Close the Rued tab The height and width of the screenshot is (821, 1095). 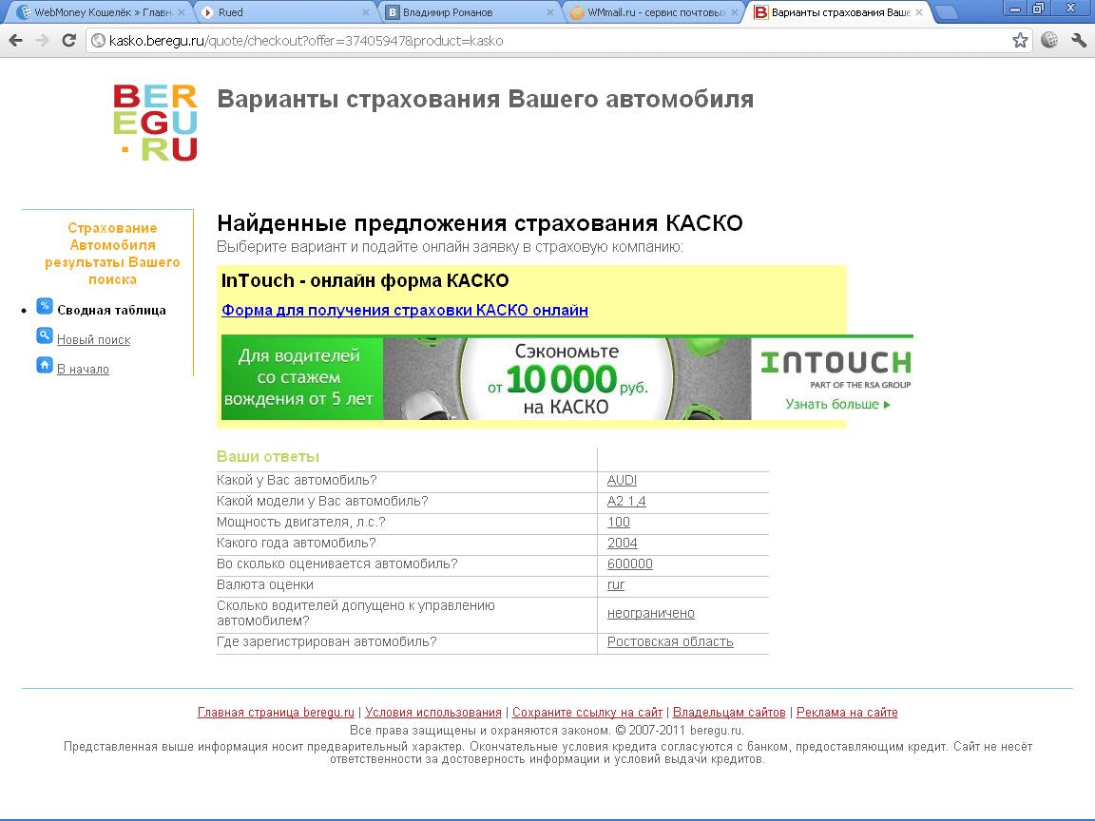(x=366, y=12)
